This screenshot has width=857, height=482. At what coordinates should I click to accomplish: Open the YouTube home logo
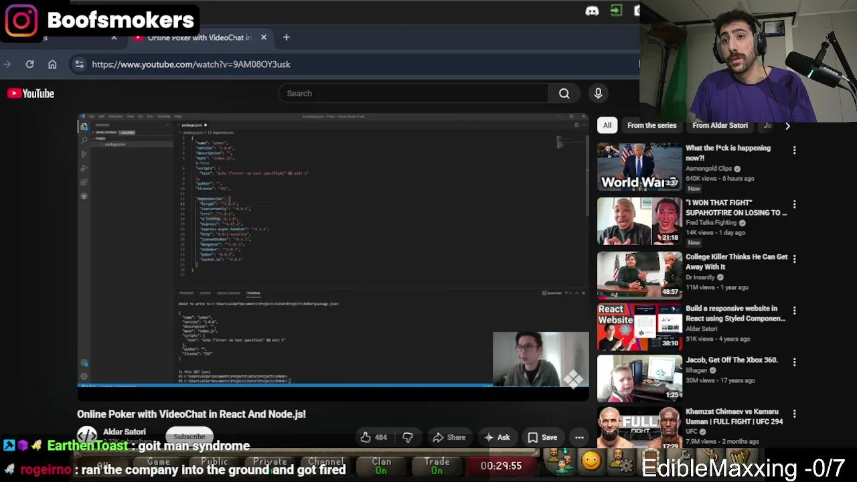tap(31, 94)
